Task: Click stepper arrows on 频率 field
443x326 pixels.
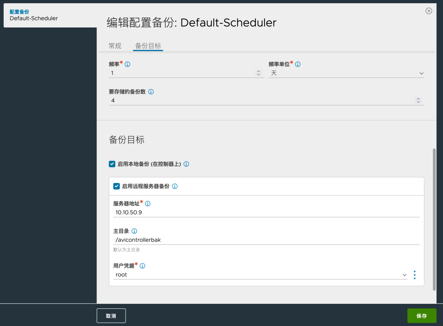Action: (x=258, y=73)
